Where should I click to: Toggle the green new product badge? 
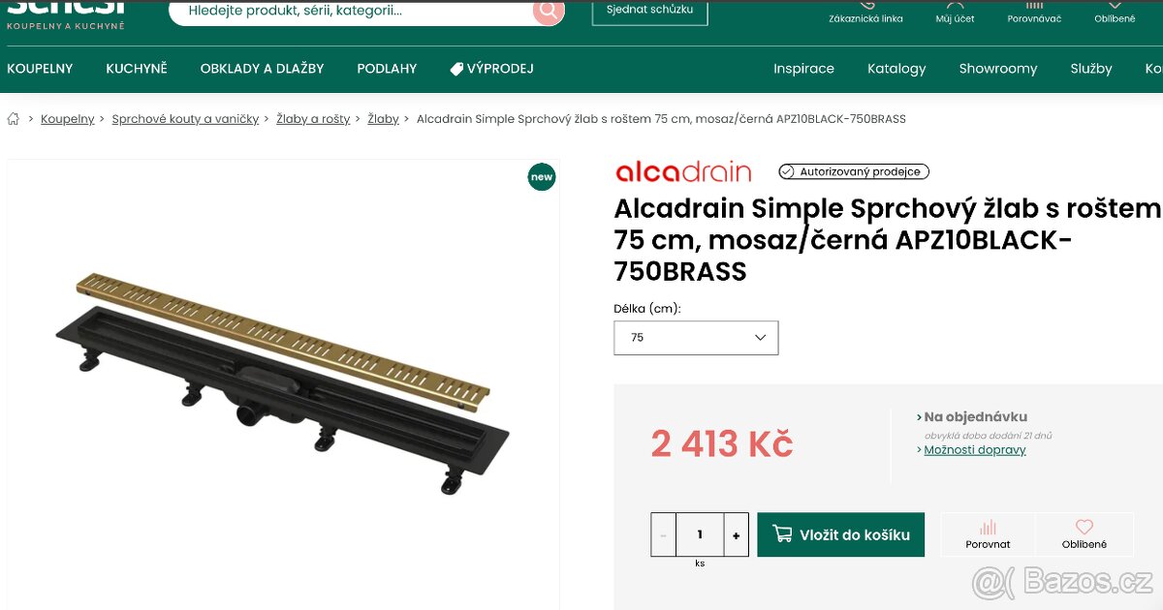click(542, 177)
